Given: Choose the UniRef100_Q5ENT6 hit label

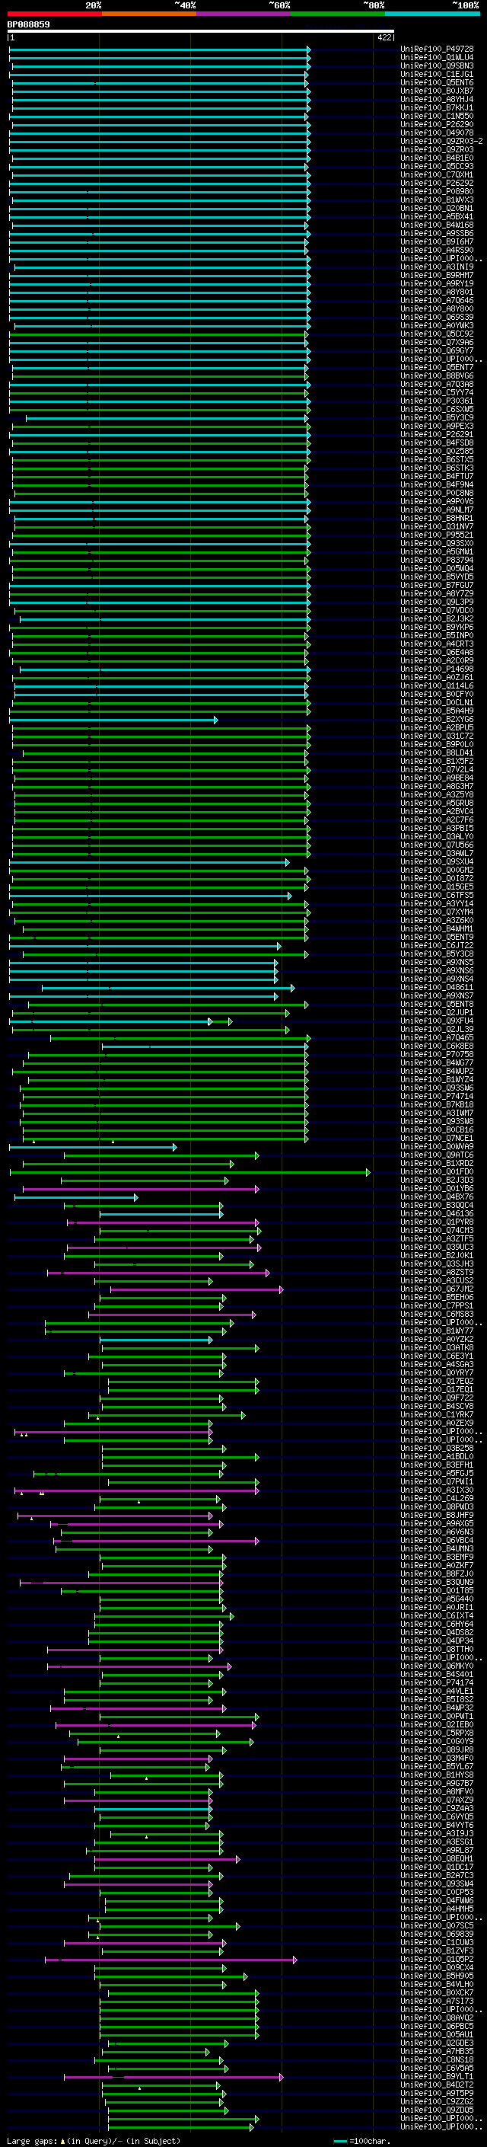Looking at the screenshot, I should point(437,82).
